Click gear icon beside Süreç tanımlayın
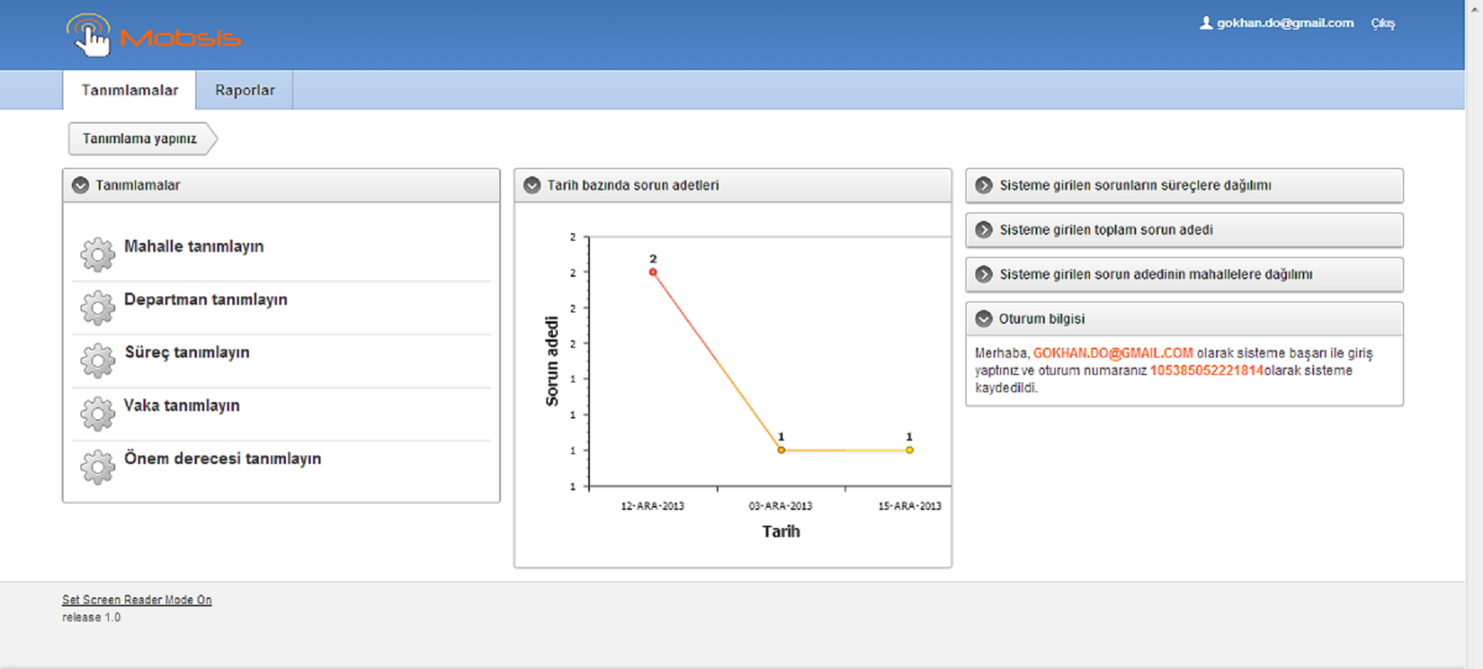1483x669 pixels. click(97, 361)
